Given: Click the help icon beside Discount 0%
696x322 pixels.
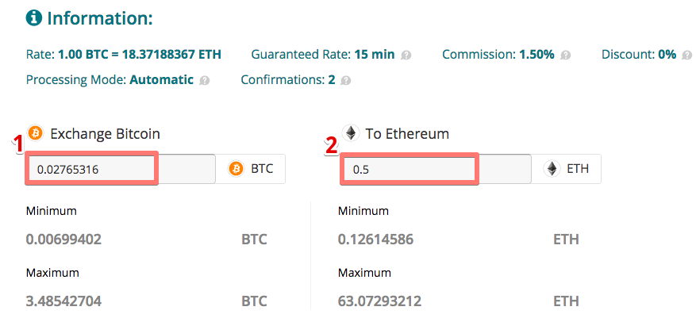Looking at the screenshot, I should click(686, 56).
